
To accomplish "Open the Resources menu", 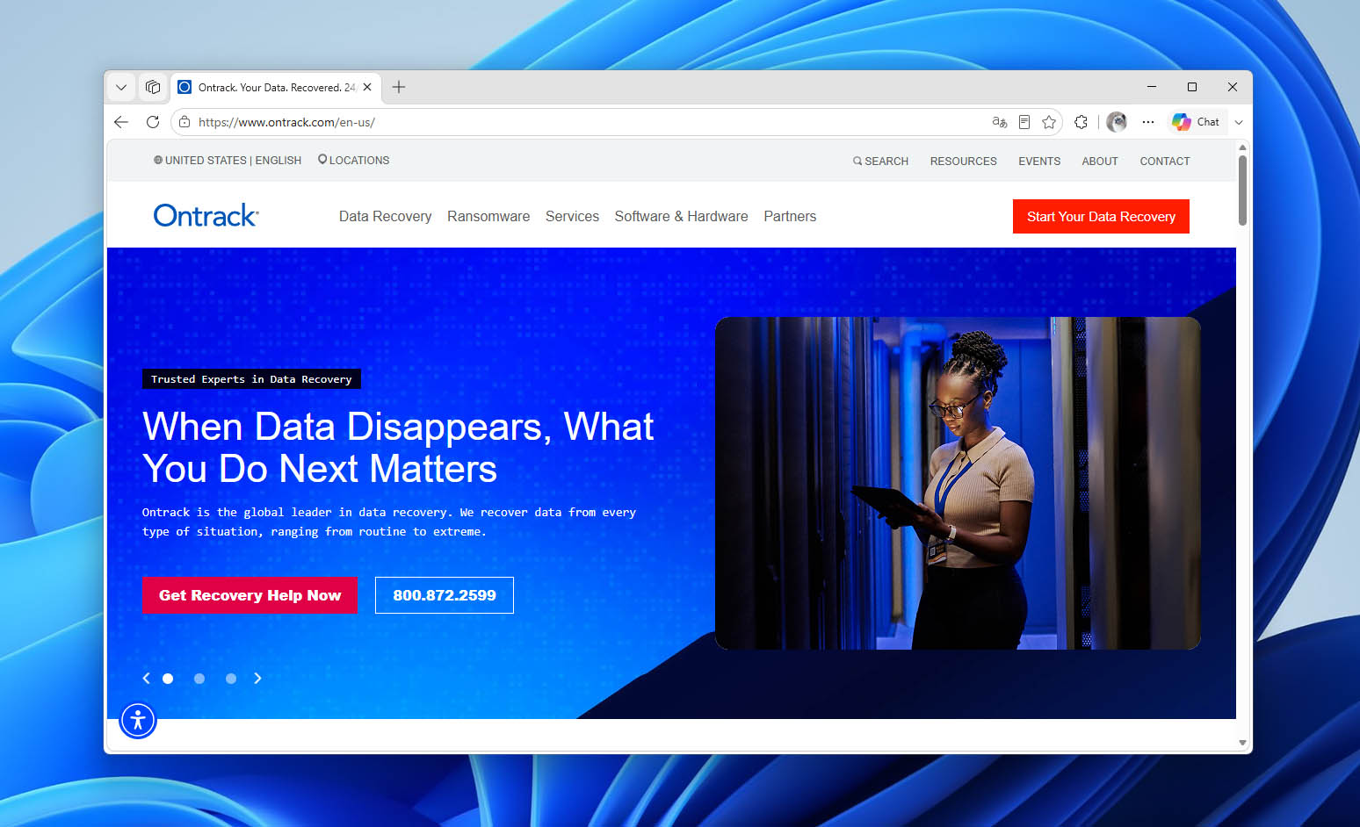I will coord(964,162).
